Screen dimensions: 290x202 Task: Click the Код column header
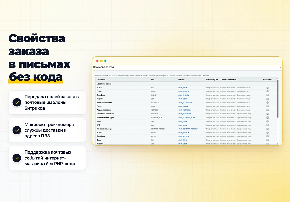153,79
